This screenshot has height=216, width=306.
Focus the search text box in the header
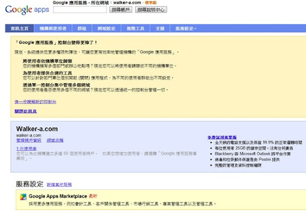80,10
